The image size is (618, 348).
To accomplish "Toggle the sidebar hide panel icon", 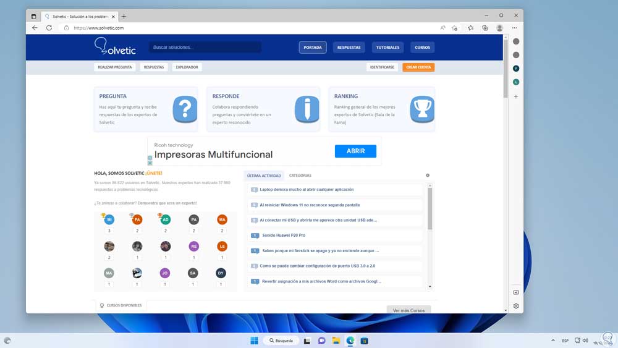I will [x=516, y=292].
